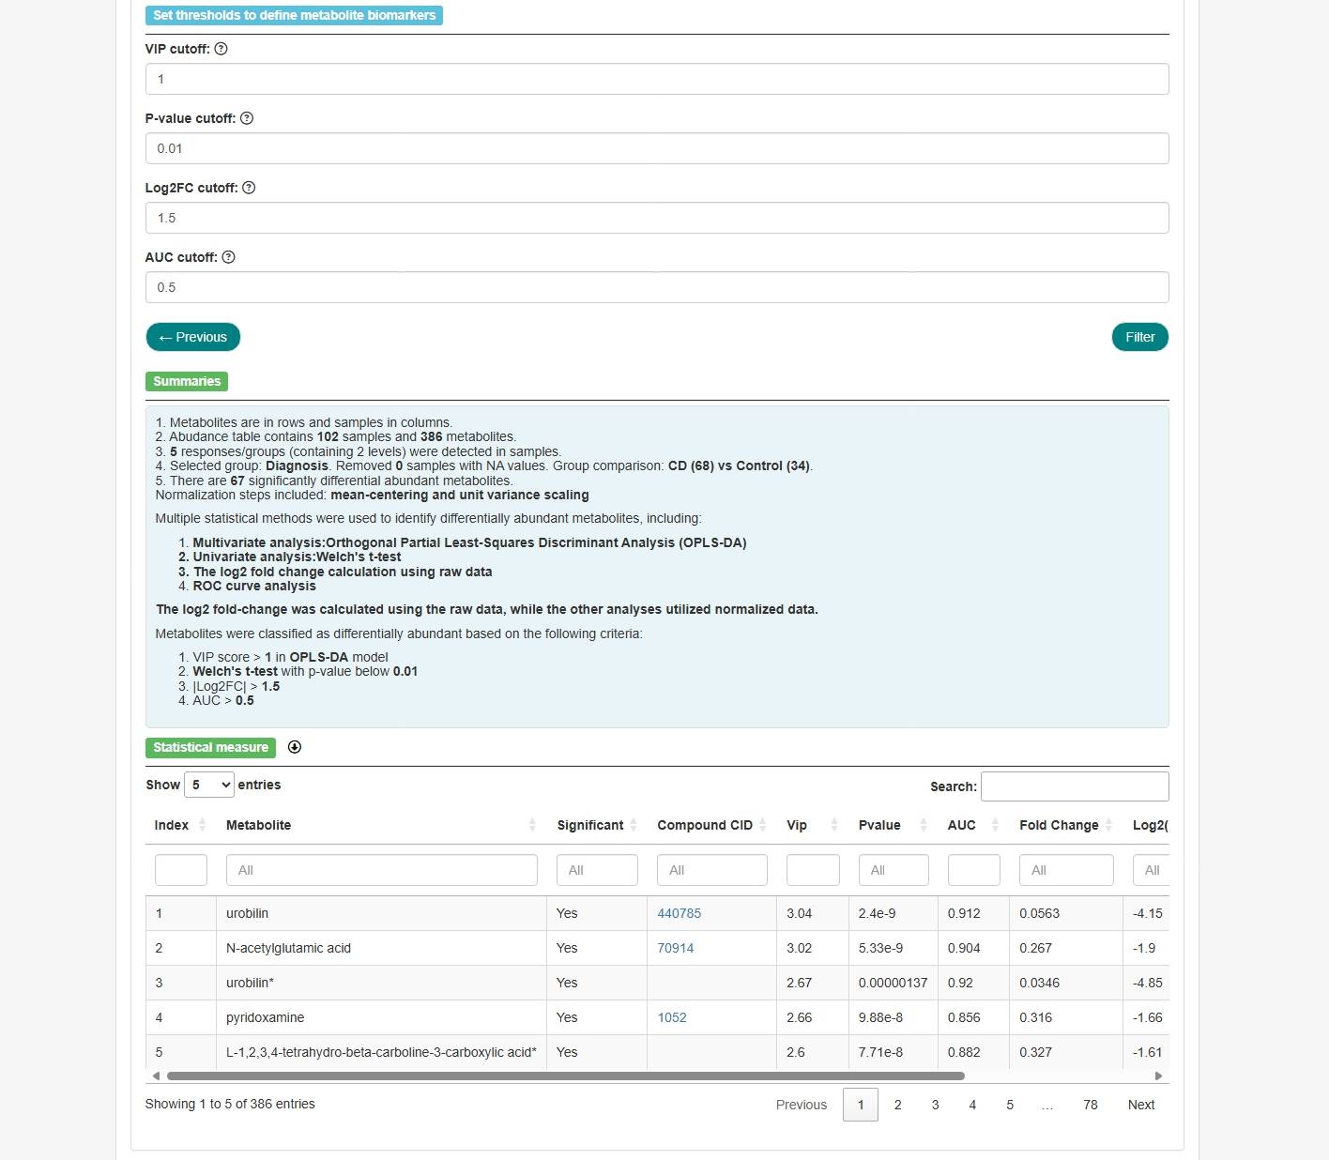Click Set thresholds to define biomarkers label
The image size is (1329, 1160).
click(294, 15)
